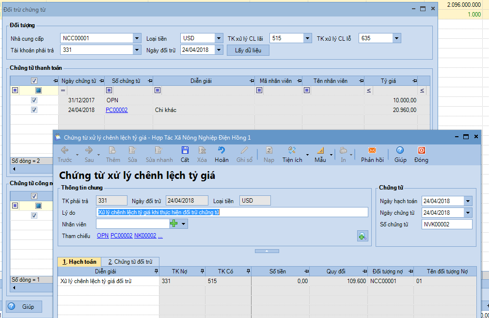Open NK00002 reference link in Tham chiếu

[145, 236]
